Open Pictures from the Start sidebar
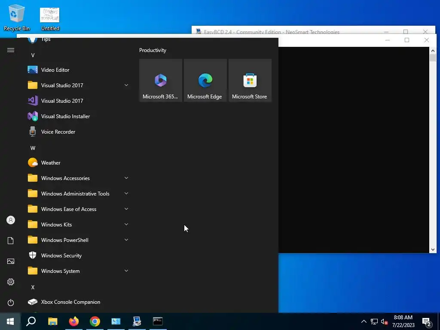 pos(11,261)
